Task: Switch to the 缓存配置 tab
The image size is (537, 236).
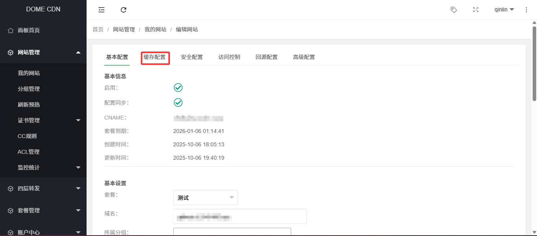Action: [155, 57]
